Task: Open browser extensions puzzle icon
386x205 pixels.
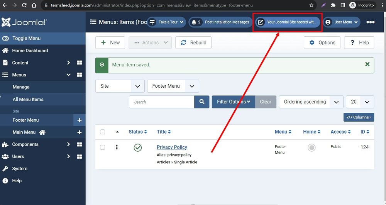Action: (x=333, y=5)
